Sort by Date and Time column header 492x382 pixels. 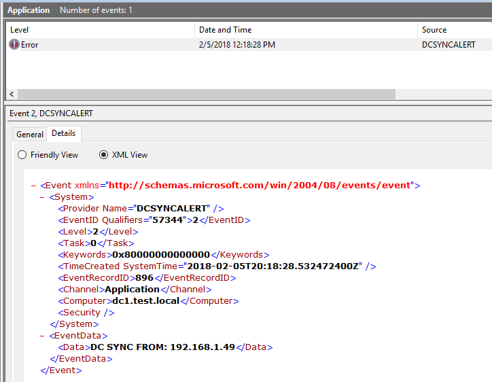point(306,30)
